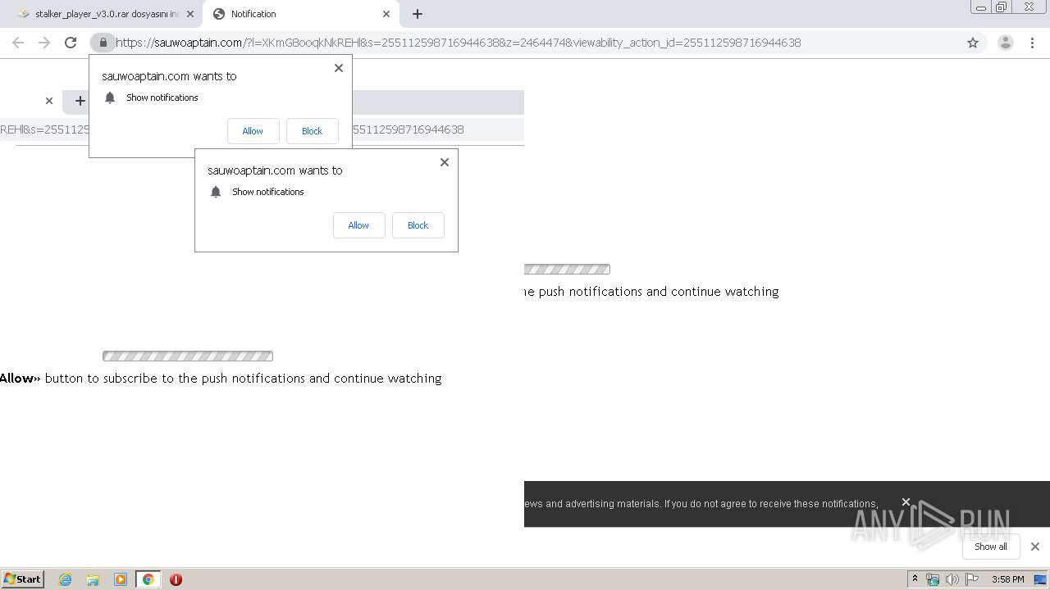Open the Chrome three-dot menu
The height and width of the screenshot is (590, 1050).
[1033, 43]
